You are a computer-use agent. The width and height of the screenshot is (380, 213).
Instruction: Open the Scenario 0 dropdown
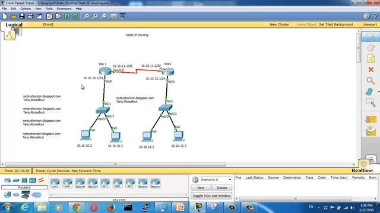(230, 180)
